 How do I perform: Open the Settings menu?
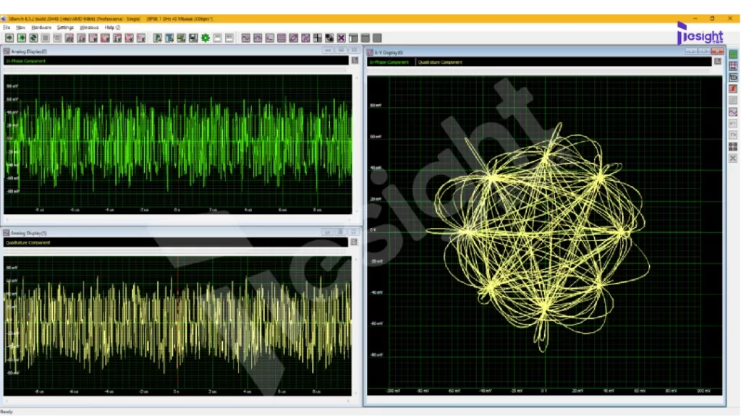(x=65, y=27)
